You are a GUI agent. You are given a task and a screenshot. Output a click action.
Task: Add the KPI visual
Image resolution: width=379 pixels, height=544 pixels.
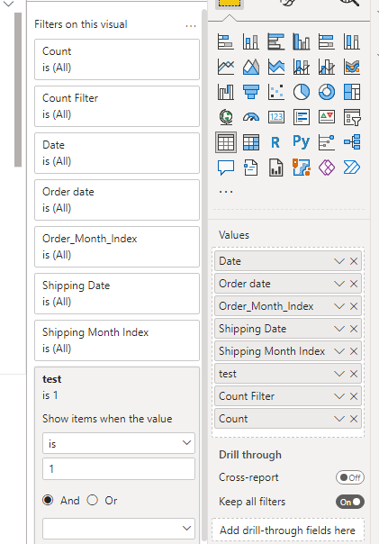pos(327,117)
